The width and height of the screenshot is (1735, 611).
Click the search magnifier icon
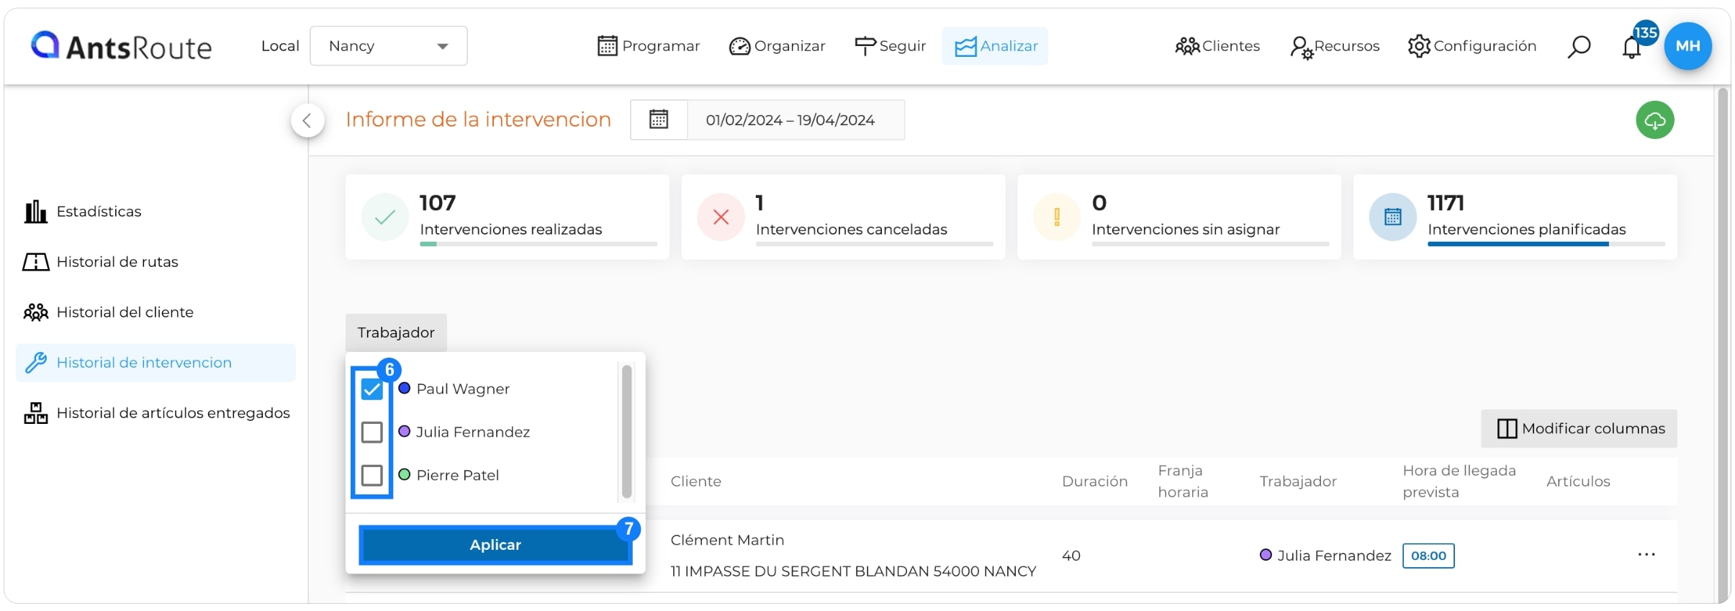coord(1579,47)
